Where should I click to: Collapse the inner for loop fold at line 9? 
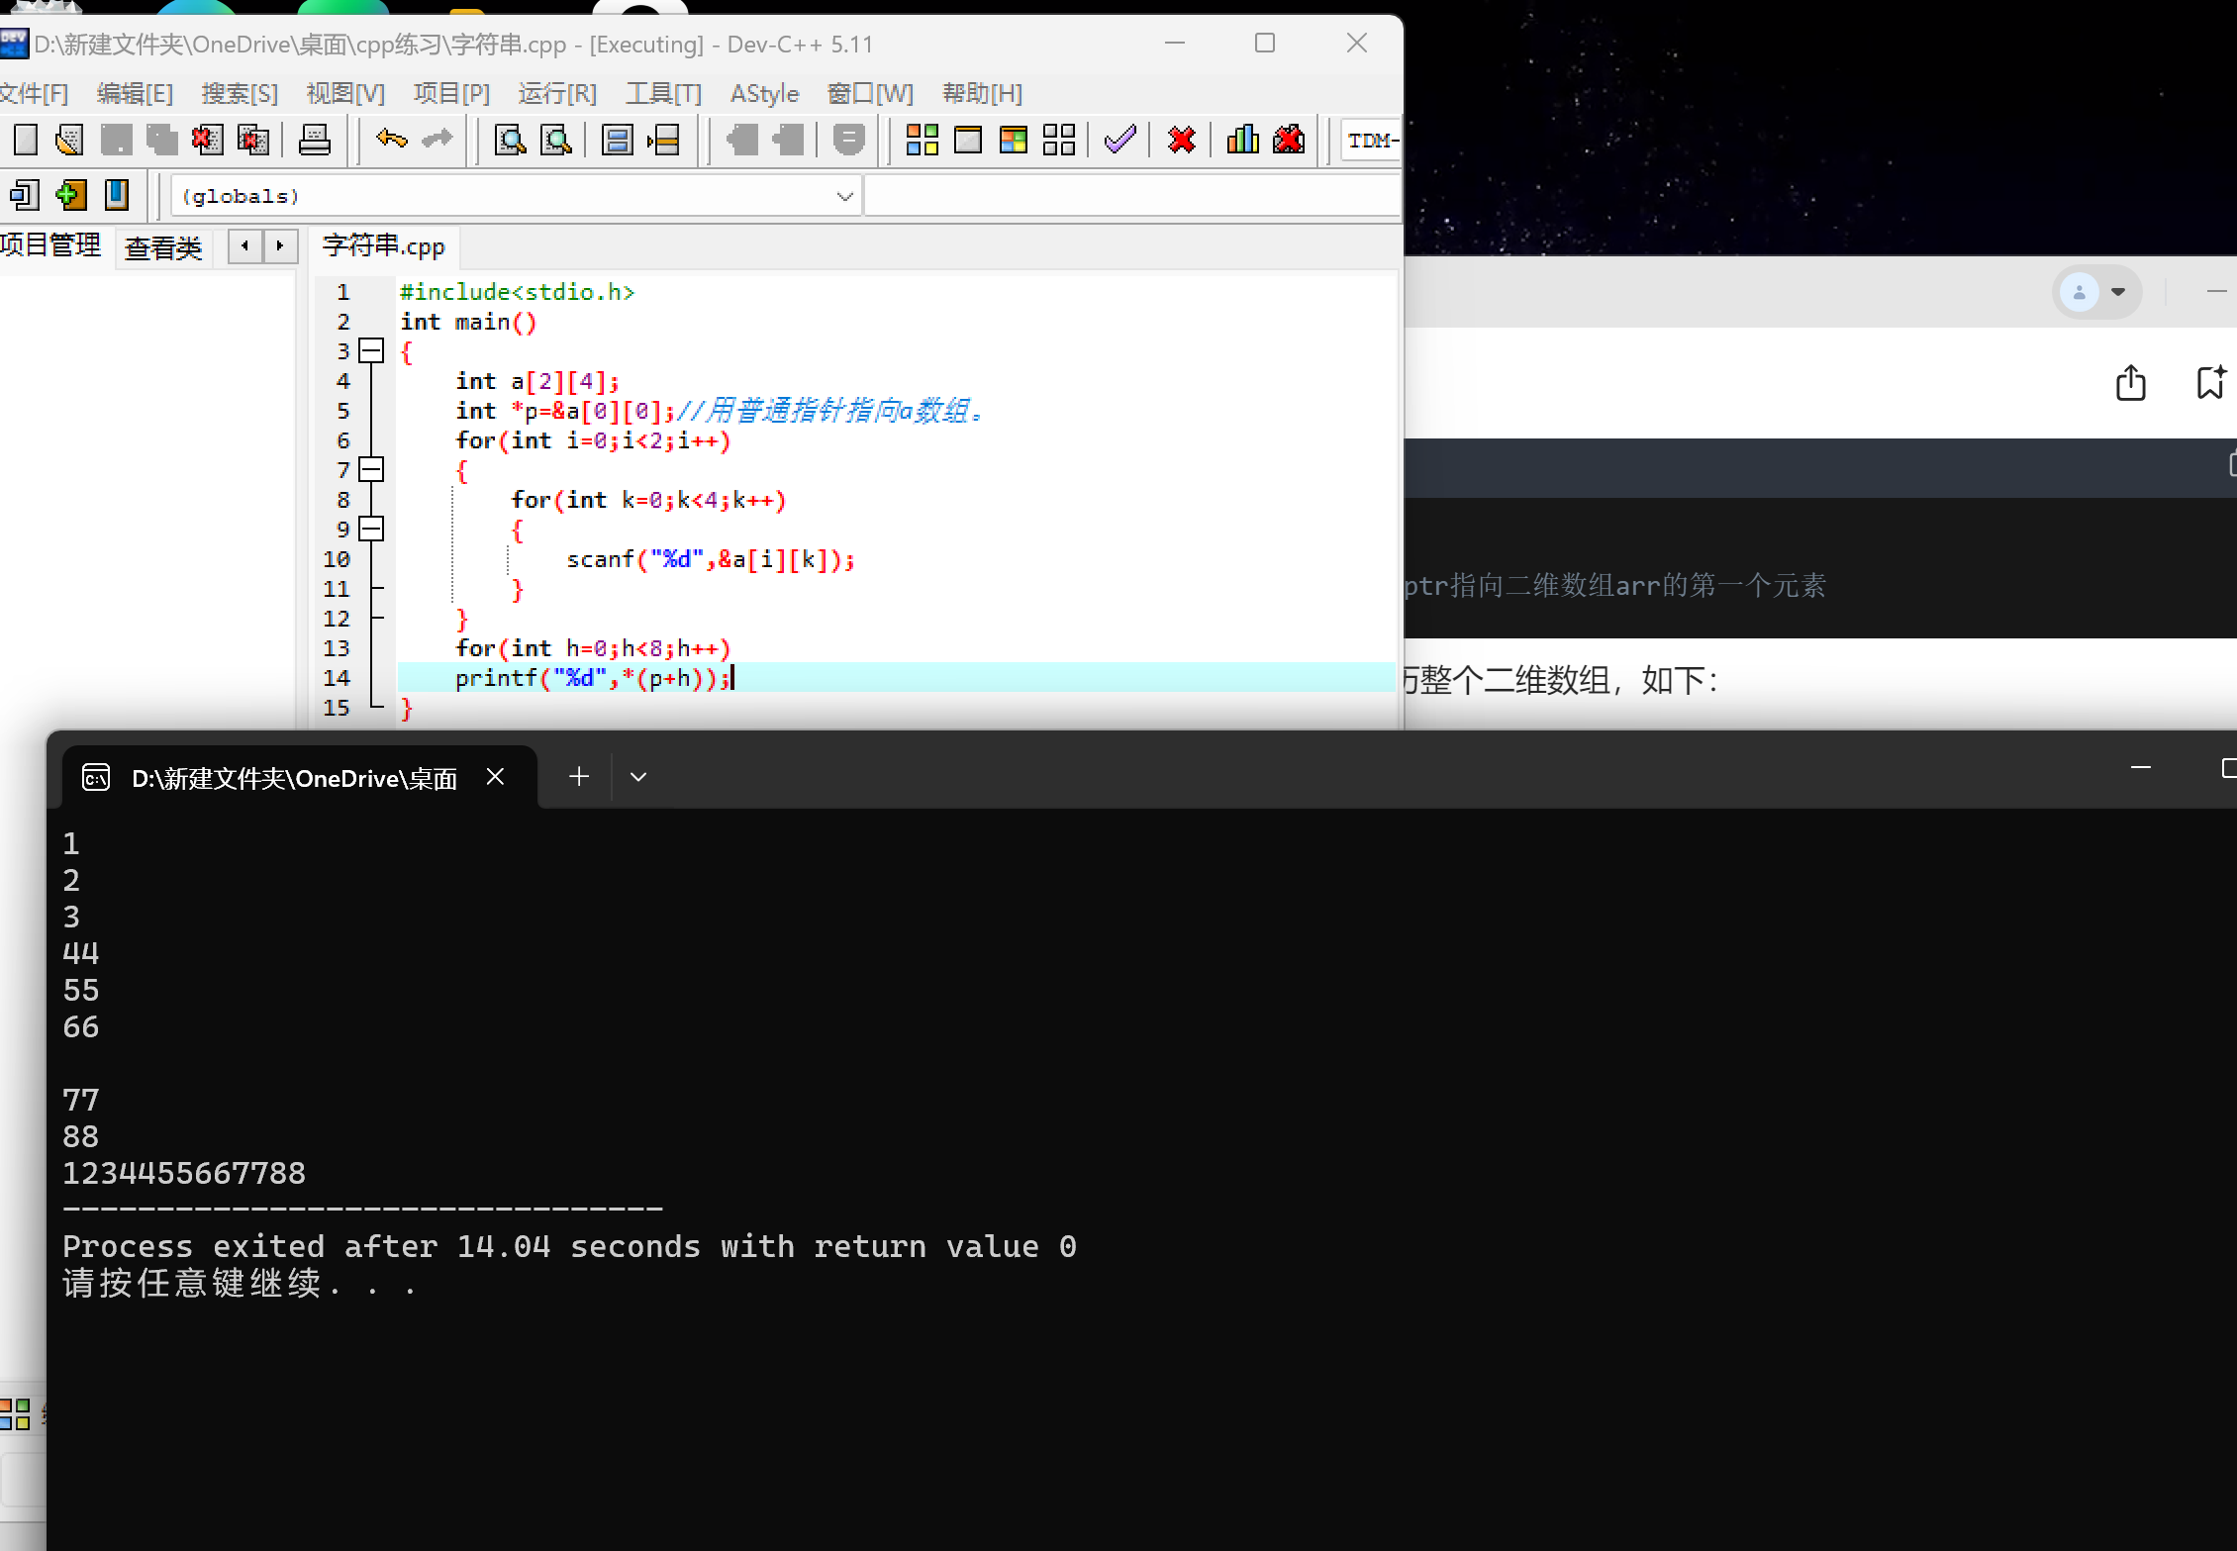click(371, 529)
